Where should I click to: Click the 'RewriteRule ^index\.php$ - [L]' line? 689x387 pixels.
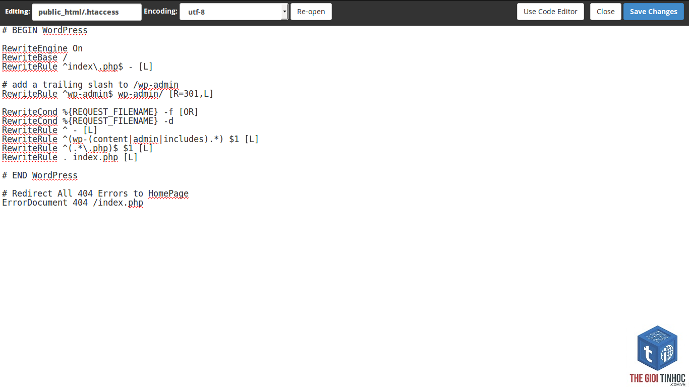[77, 67]
